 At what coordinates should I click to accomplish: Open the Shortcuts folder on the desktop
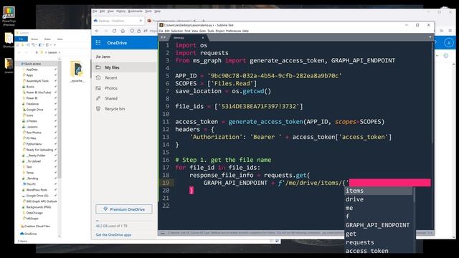9,38
